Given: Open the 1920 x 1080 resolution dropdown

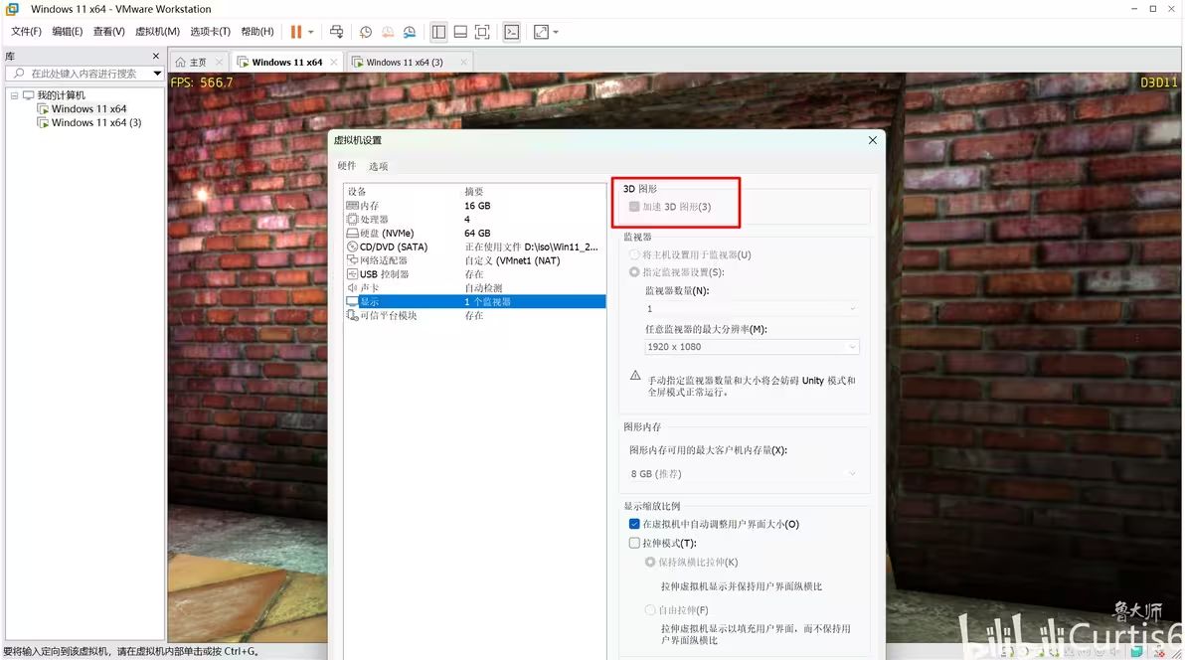Looking at the screenshot, I should pyautogui.click(x=752, y=346).
